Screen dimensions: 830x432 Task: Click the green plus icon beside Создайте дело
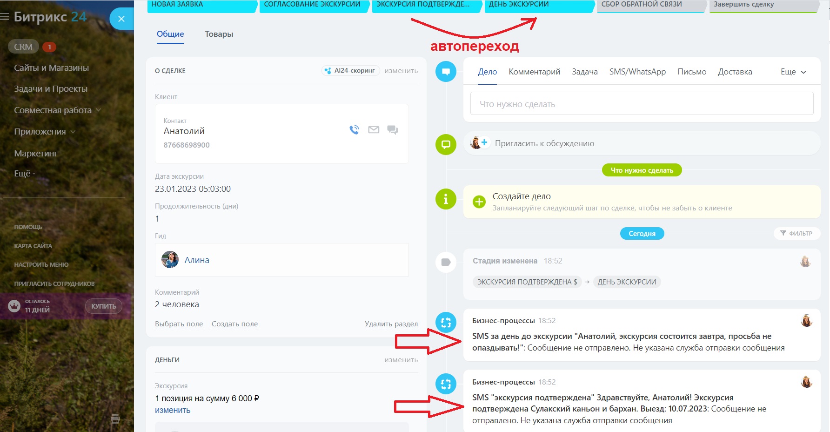(x=479, y=202)
